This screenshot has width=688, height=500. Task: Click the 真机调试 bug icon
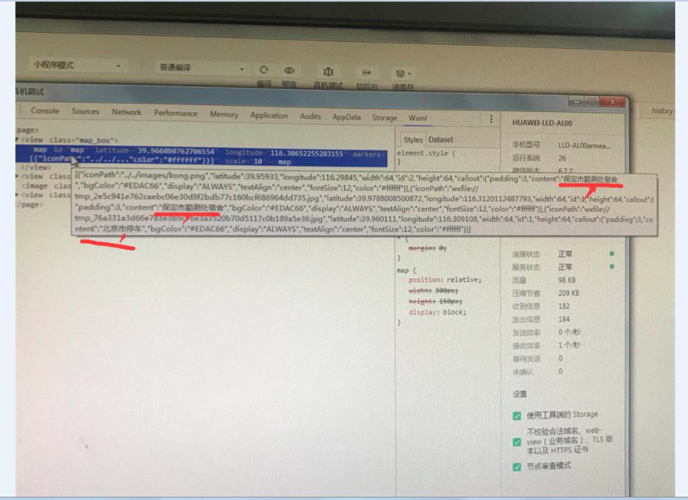328,71
